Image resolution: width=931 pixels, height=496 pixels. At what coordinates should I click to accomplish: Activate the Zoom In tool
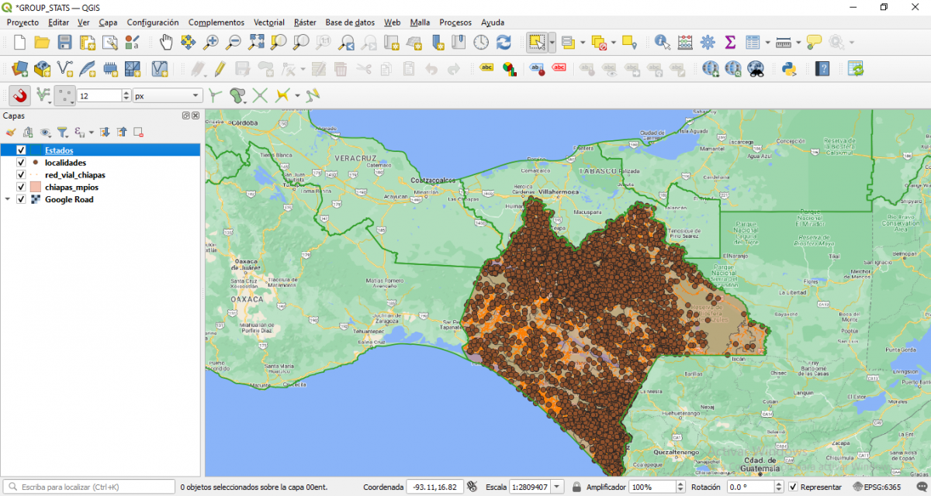[210, 42]
